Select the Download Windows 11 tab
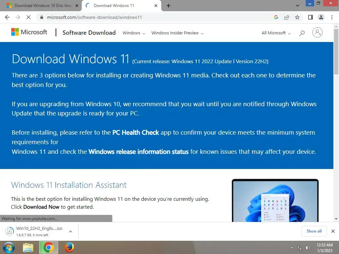This screenshot has width=339, height=254. pos(121,6)
